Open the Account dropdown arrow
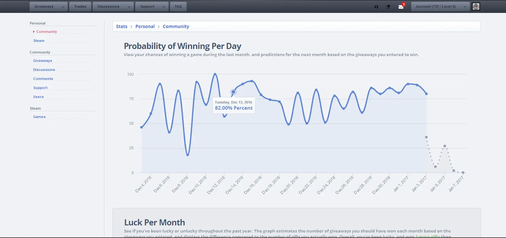Viewport: 506px width, 238px height. pyautogui.click(x=465, y=6)
